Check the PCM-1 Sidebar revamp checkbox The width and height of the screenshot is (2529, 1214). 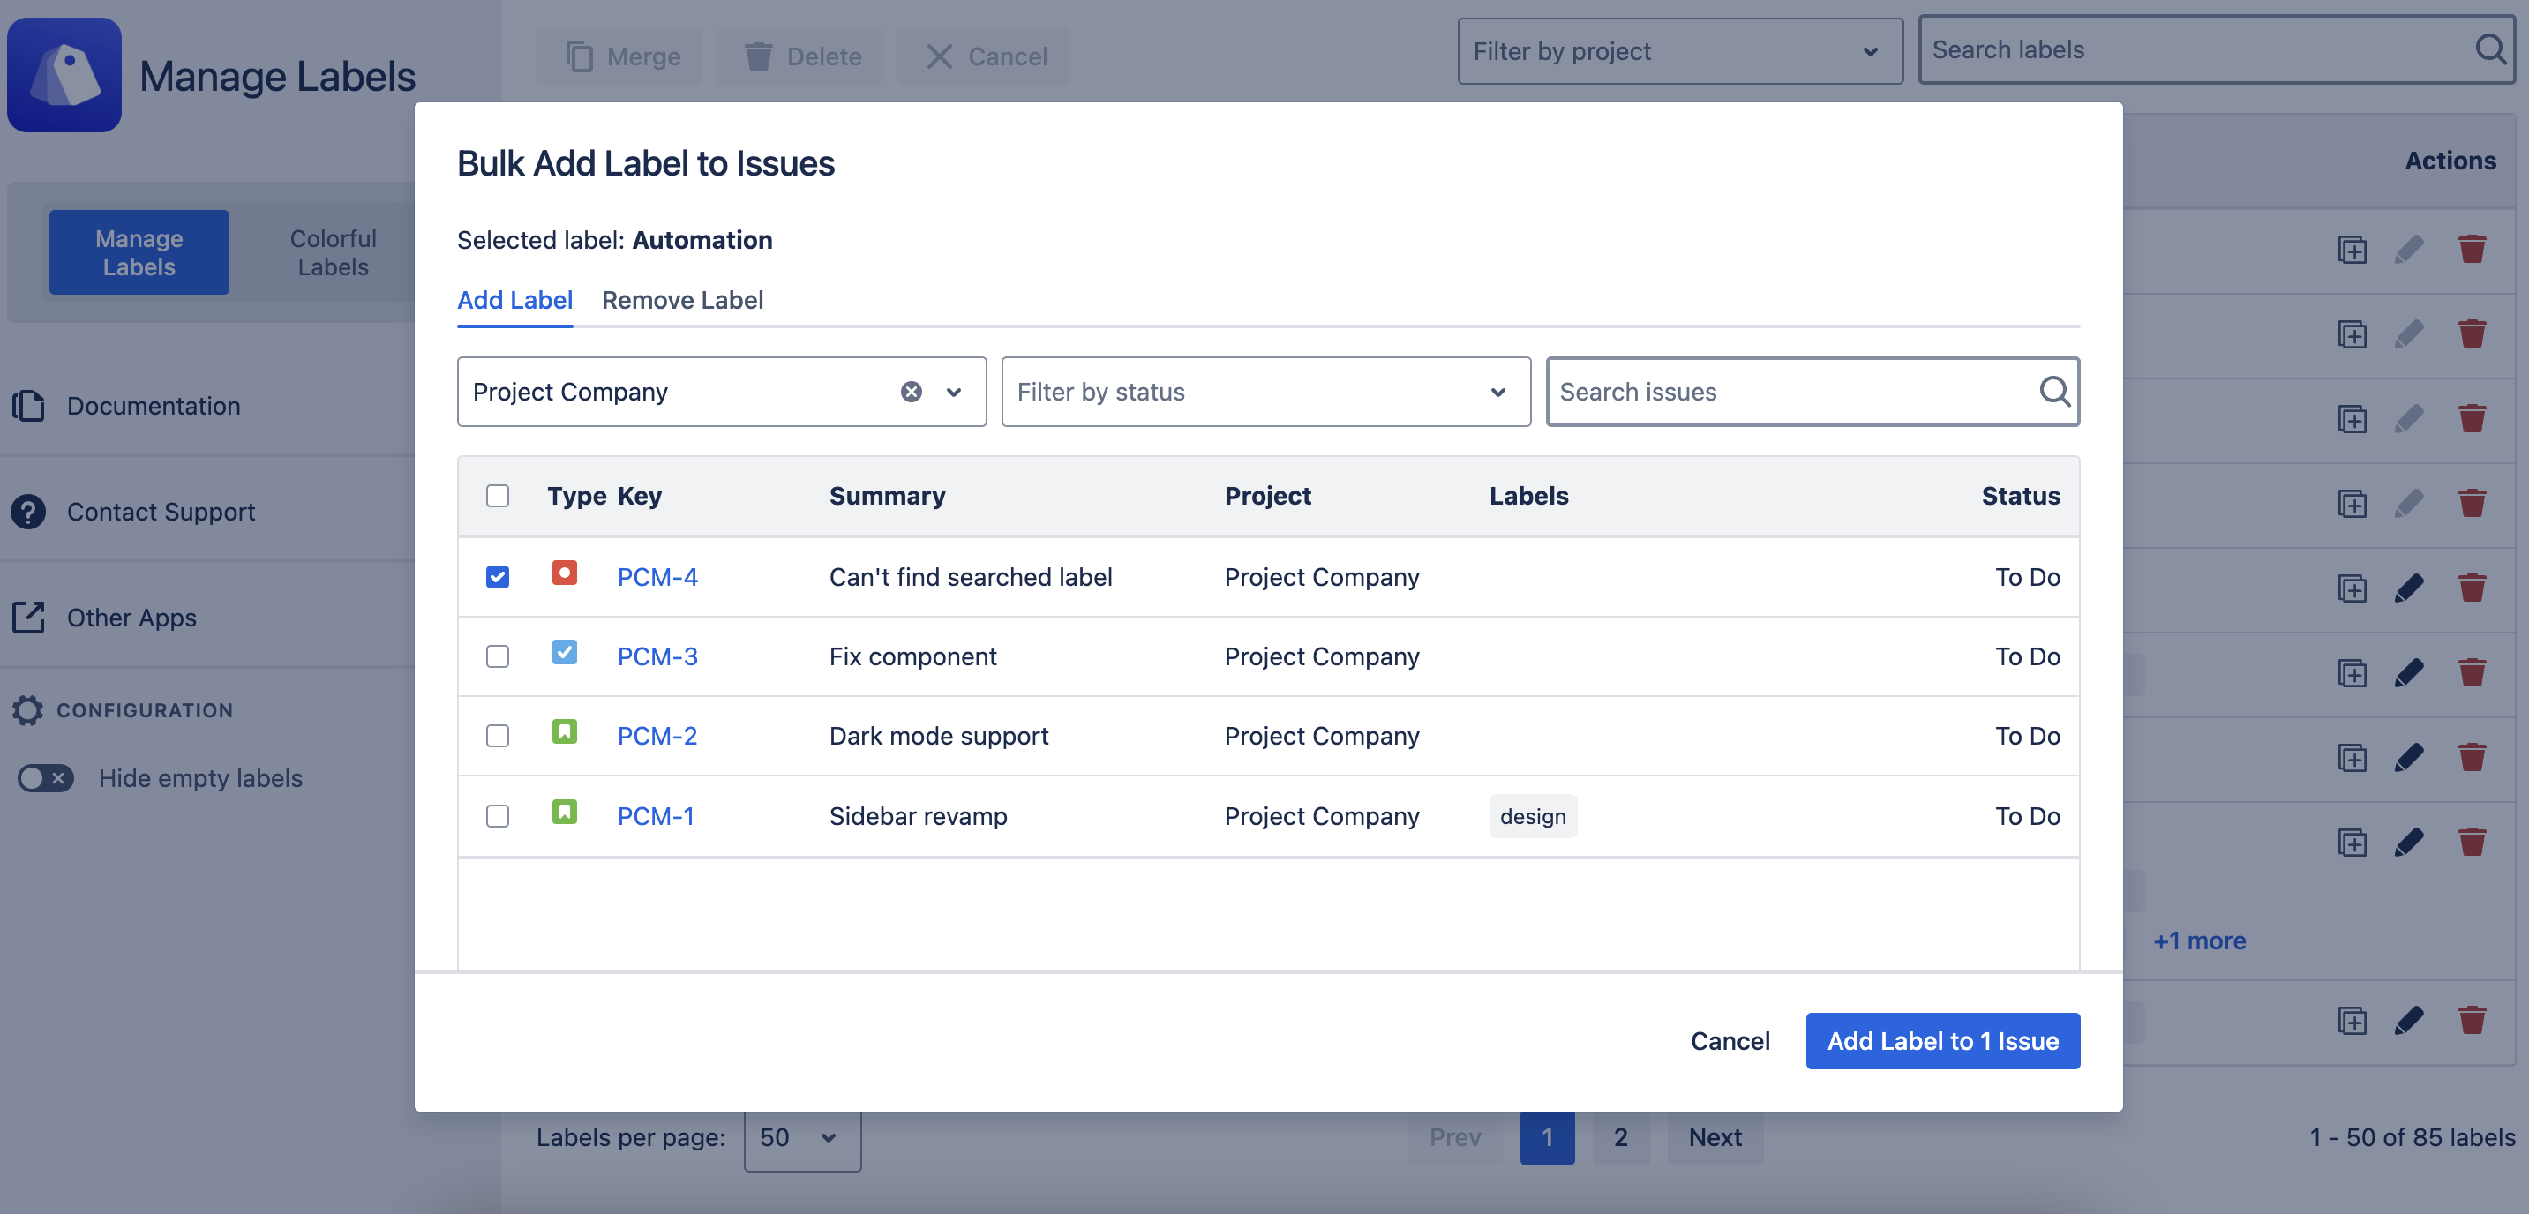pos(498,815)
